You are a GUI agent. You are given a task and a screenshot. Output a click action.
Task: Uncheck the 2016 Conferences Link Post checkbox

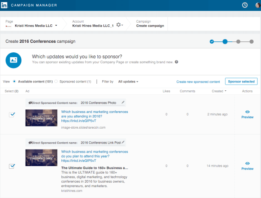tap(12, 166)
